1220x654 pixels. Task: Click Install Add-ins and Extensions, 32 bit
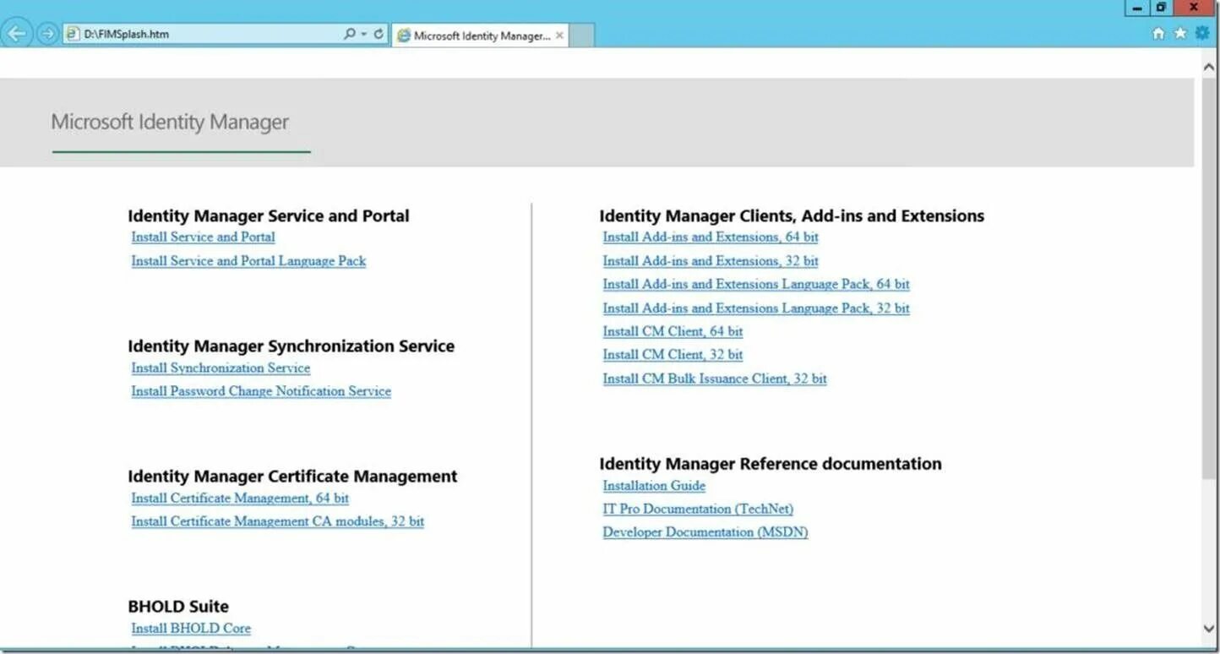tap(711, 261)
